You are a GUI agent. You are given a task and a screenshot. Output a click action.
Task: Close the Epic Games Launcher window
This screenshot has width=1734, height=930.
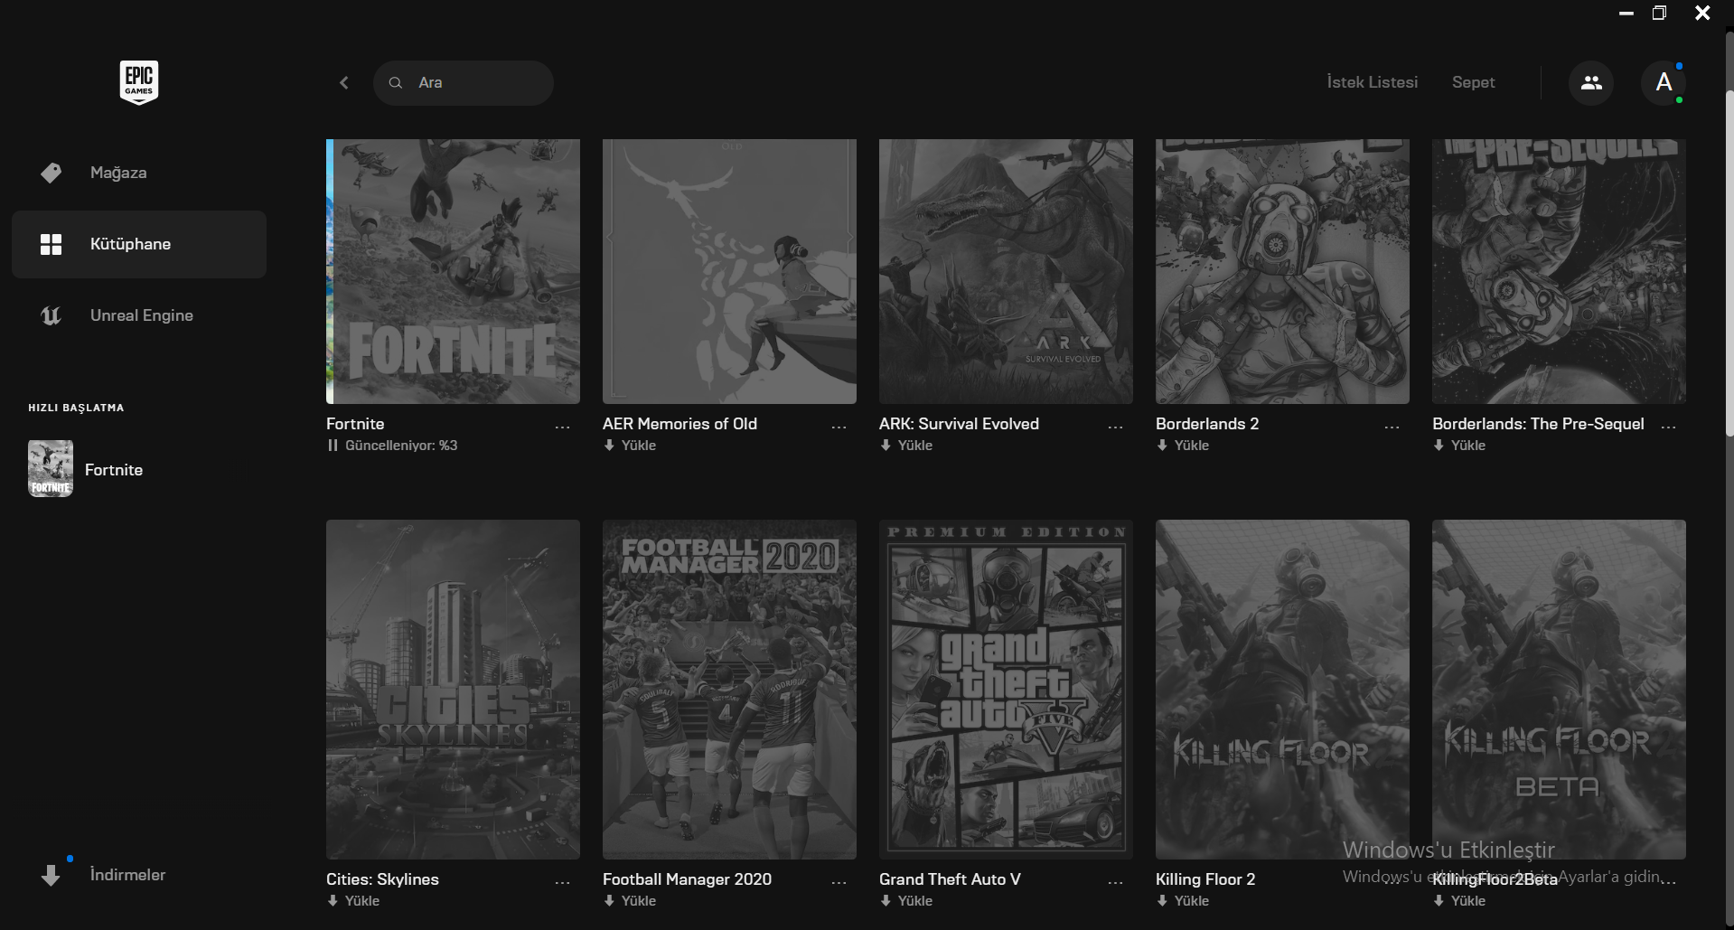tap(1702, 14)
